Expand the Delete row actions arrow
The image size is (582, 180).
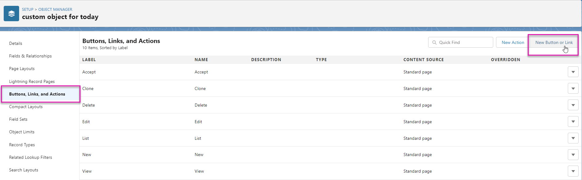(573, 105)
